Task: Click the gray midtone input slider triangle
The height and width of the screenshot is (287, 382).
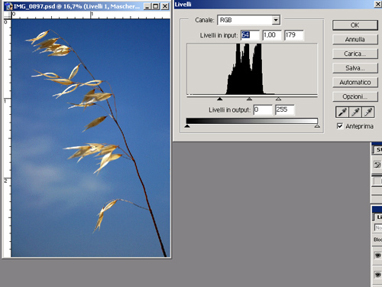Action: (249, 99)
